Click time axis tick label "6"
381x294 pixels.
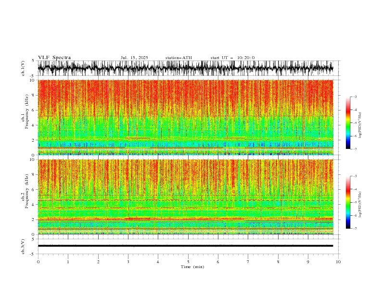click(218, 262)
